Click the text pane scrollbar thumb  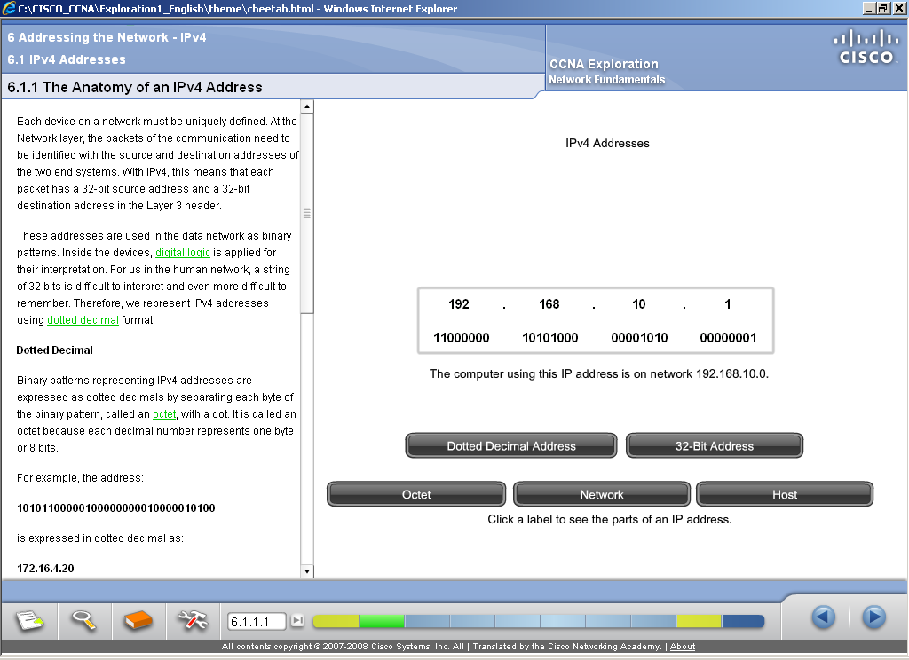[307, 213]
